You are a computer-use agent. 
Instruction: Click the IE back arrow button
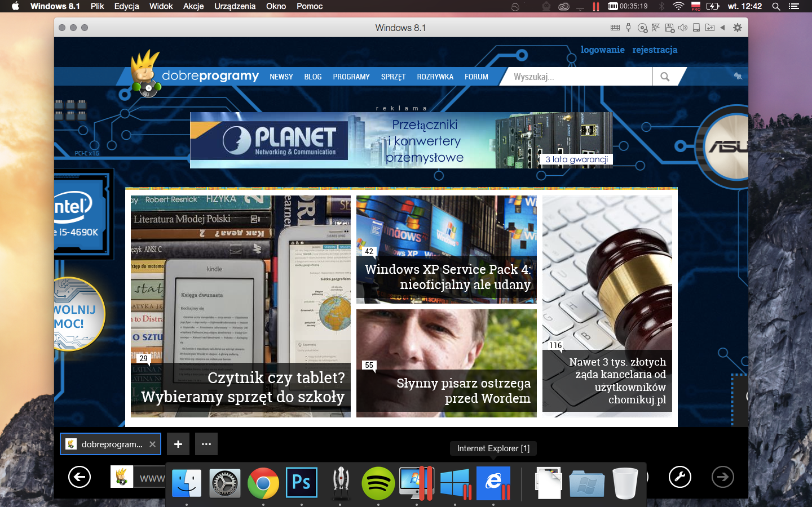point(80,477)
